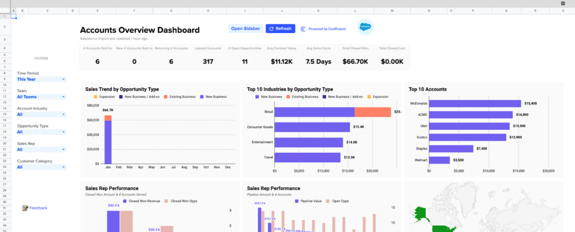Screen dimensions: 575x232
Task: Click the Feedback link text
Action: coord(38,208)
